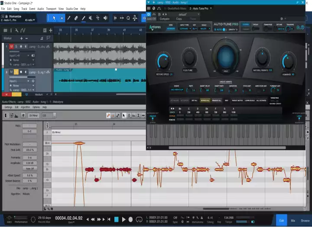Select the Eraser tool in Studio One toolbar

(x=76, y=18)
